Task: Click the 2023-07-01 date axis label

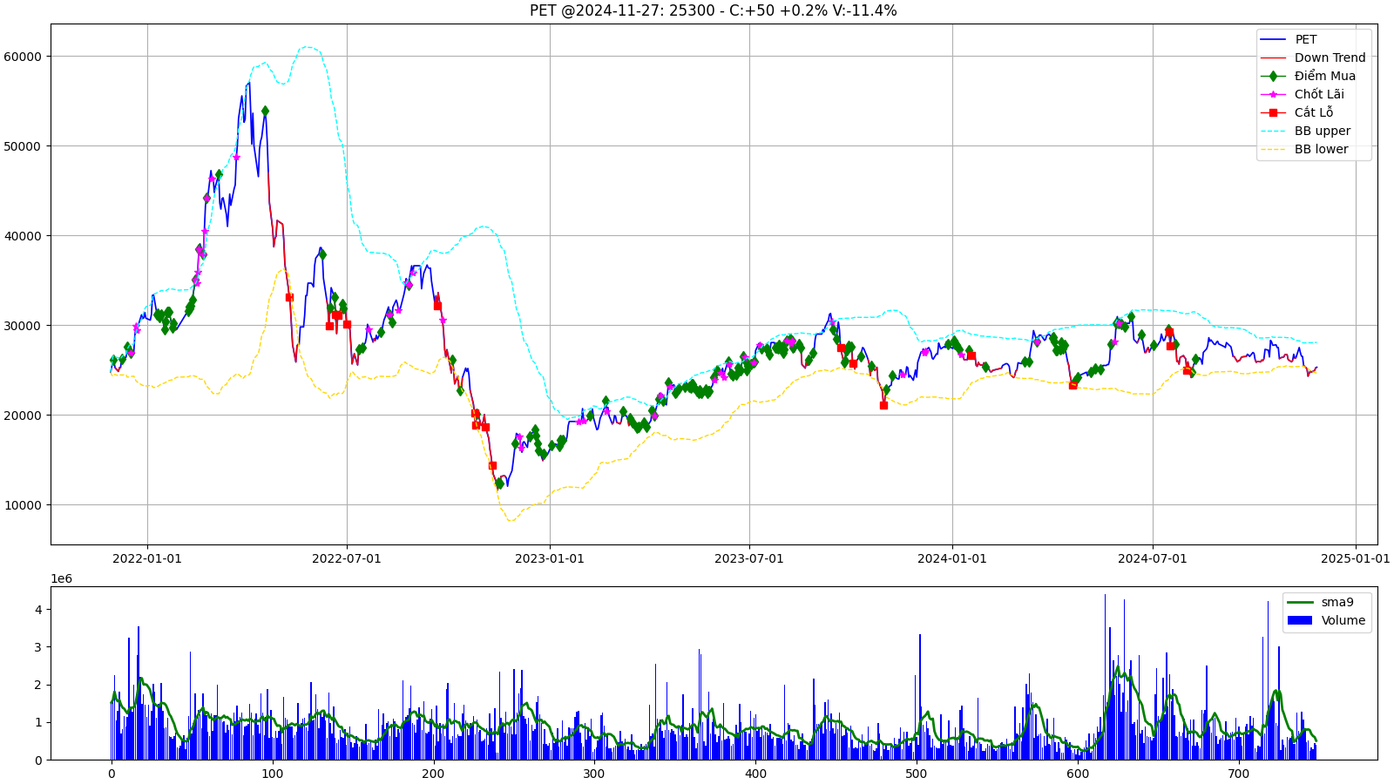Action: click(x=749, y=558)
